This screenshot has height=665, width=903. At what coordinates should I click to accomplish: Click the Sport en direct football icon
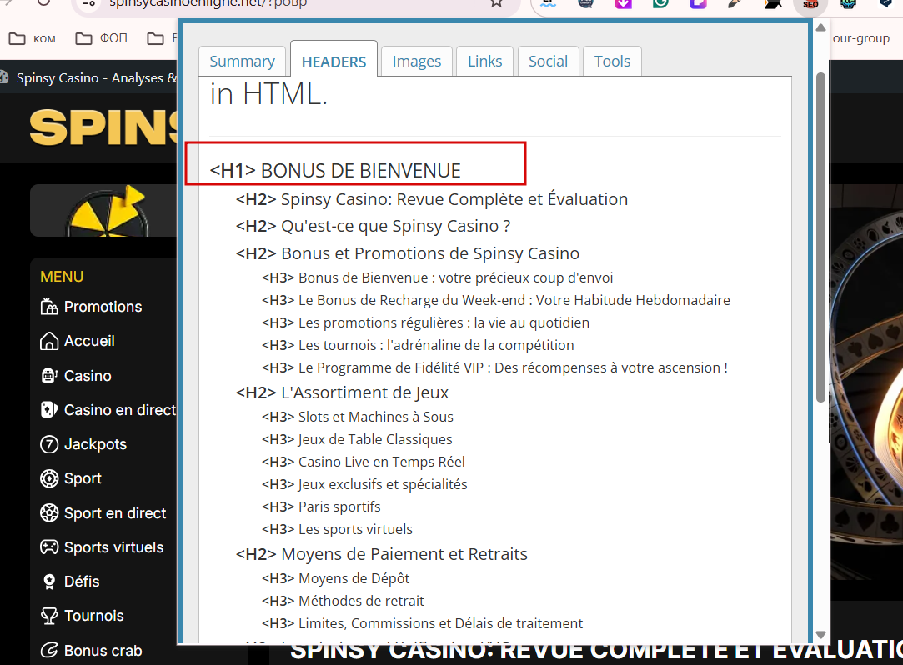pos(49,512)
